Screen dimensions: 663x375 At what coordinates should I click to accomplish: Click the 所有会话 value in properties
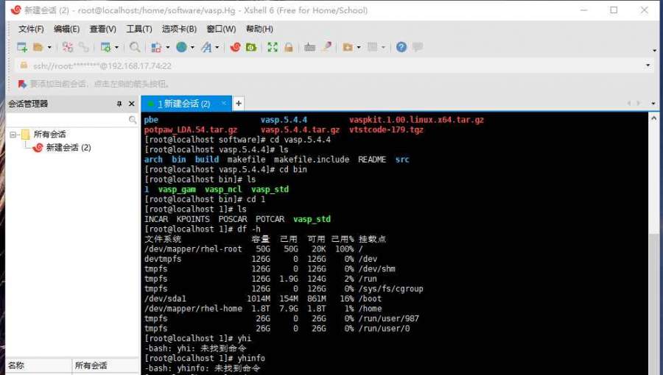click(91, 365)
